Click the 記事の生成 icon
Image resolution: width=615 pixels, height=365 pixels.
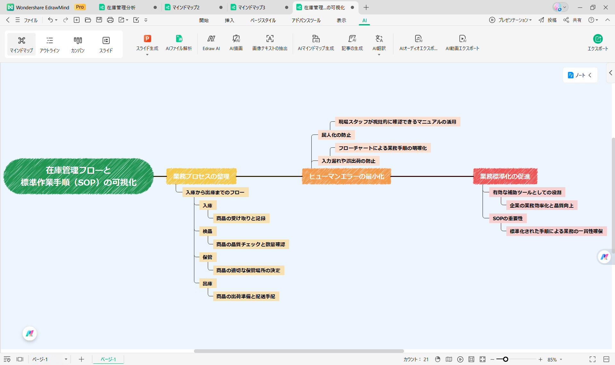[x=352, y=39]
